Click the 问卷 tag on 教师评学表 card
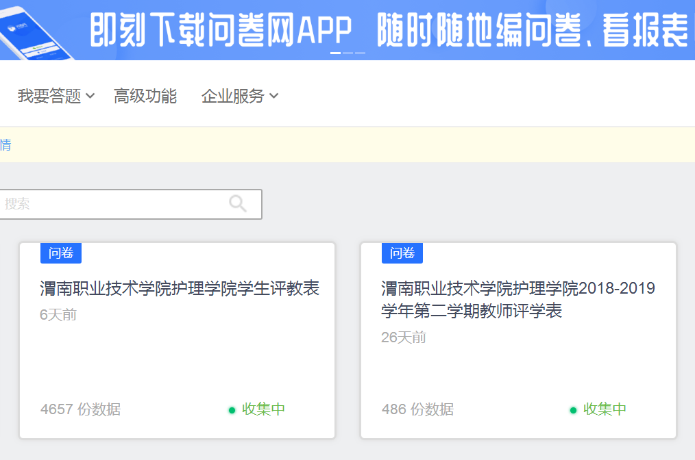Screen dimensions: 695x460 pos(402,253)
